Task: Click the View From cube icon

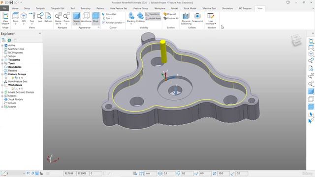Action: [15, 16]
